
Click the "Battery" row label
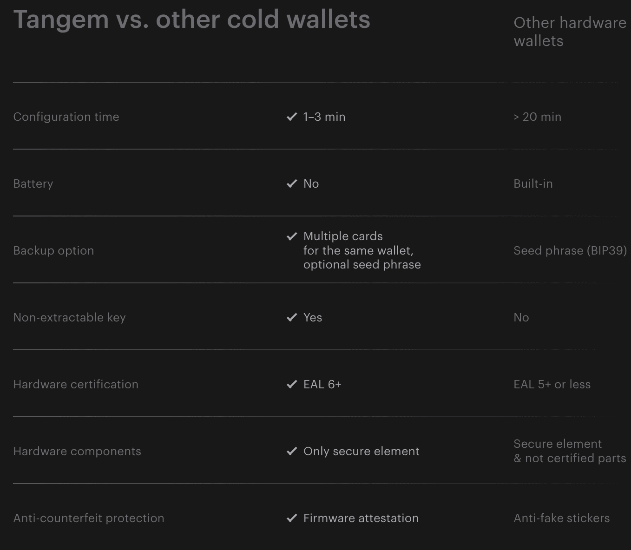[x=33, y=183]
